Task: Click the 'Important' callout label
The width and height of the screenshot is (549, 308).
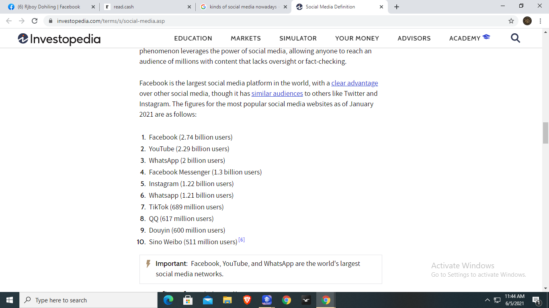Action: pyautogui.click(x=172, y=263)
